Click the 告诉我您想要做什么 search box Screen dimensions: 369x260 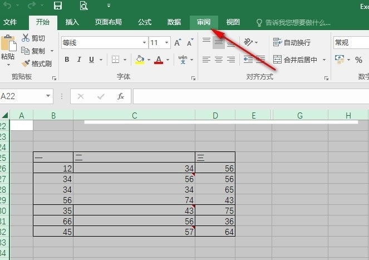pos(294,23)
